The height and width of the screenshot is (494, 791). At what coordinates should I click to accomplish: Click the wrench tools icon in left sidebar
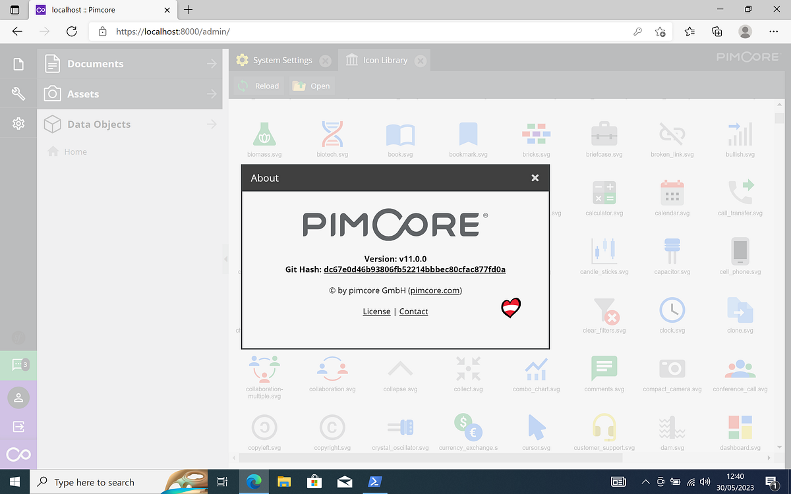[18, 93]
